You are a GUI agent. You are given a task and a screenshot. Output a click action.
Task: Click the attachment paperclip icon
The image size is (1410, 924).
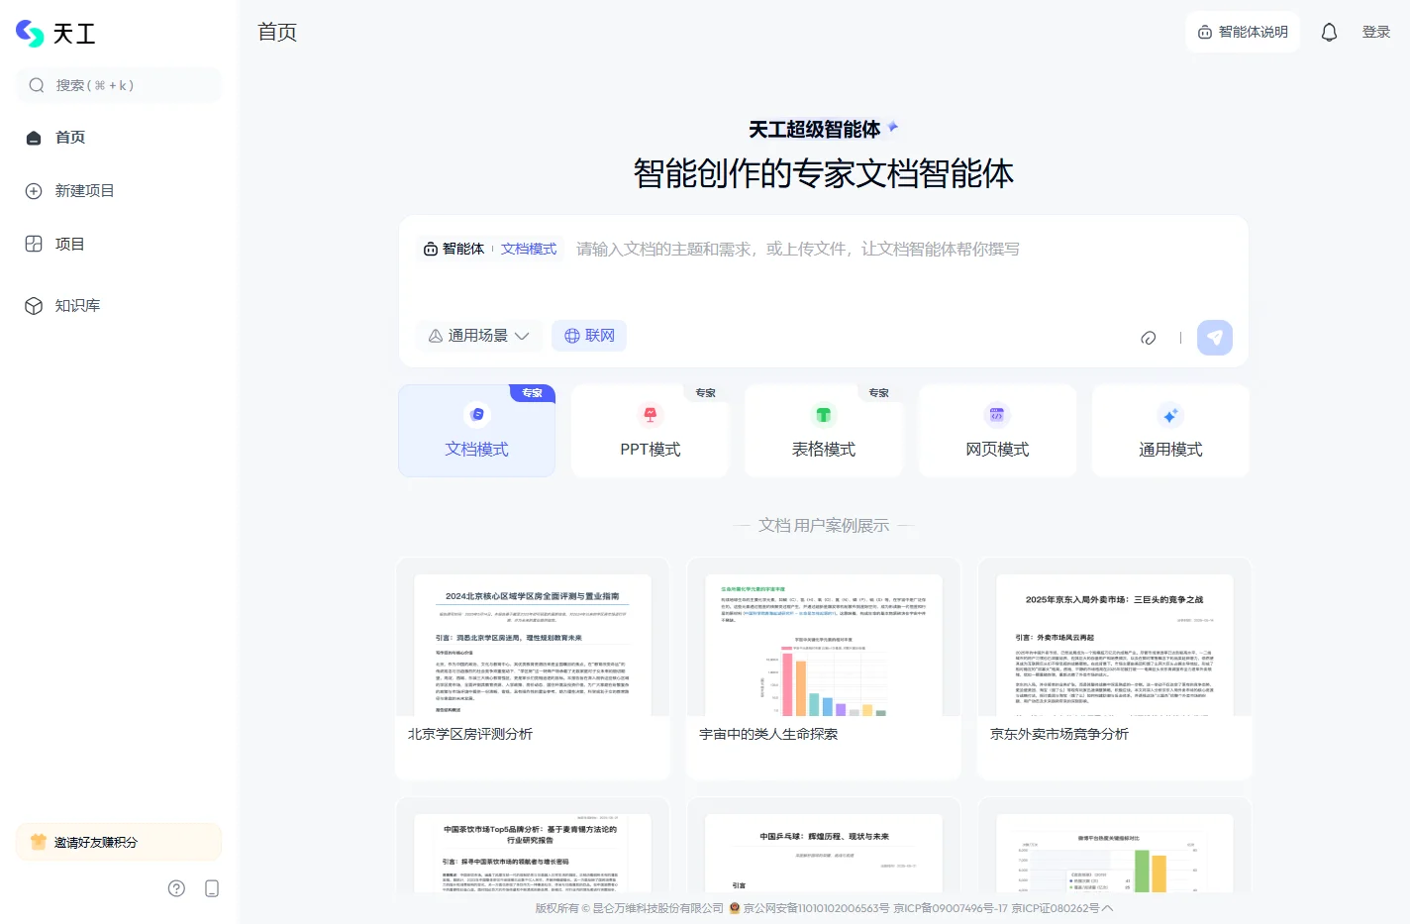pyautogui.click(x=1149, y=338)
